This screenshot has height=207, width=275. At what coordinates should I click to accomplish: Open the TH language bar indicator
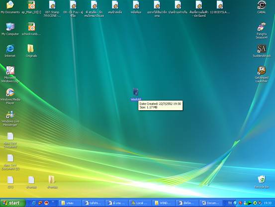click(x=230, y=203)
